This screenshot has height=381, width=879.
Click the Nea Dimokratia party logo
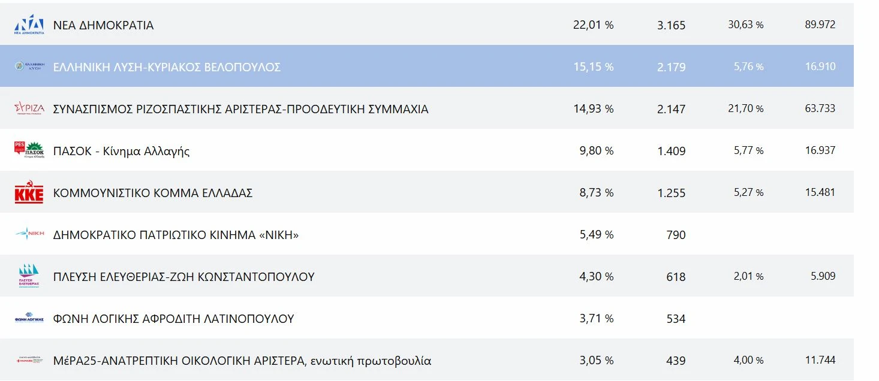coord(29,25)
